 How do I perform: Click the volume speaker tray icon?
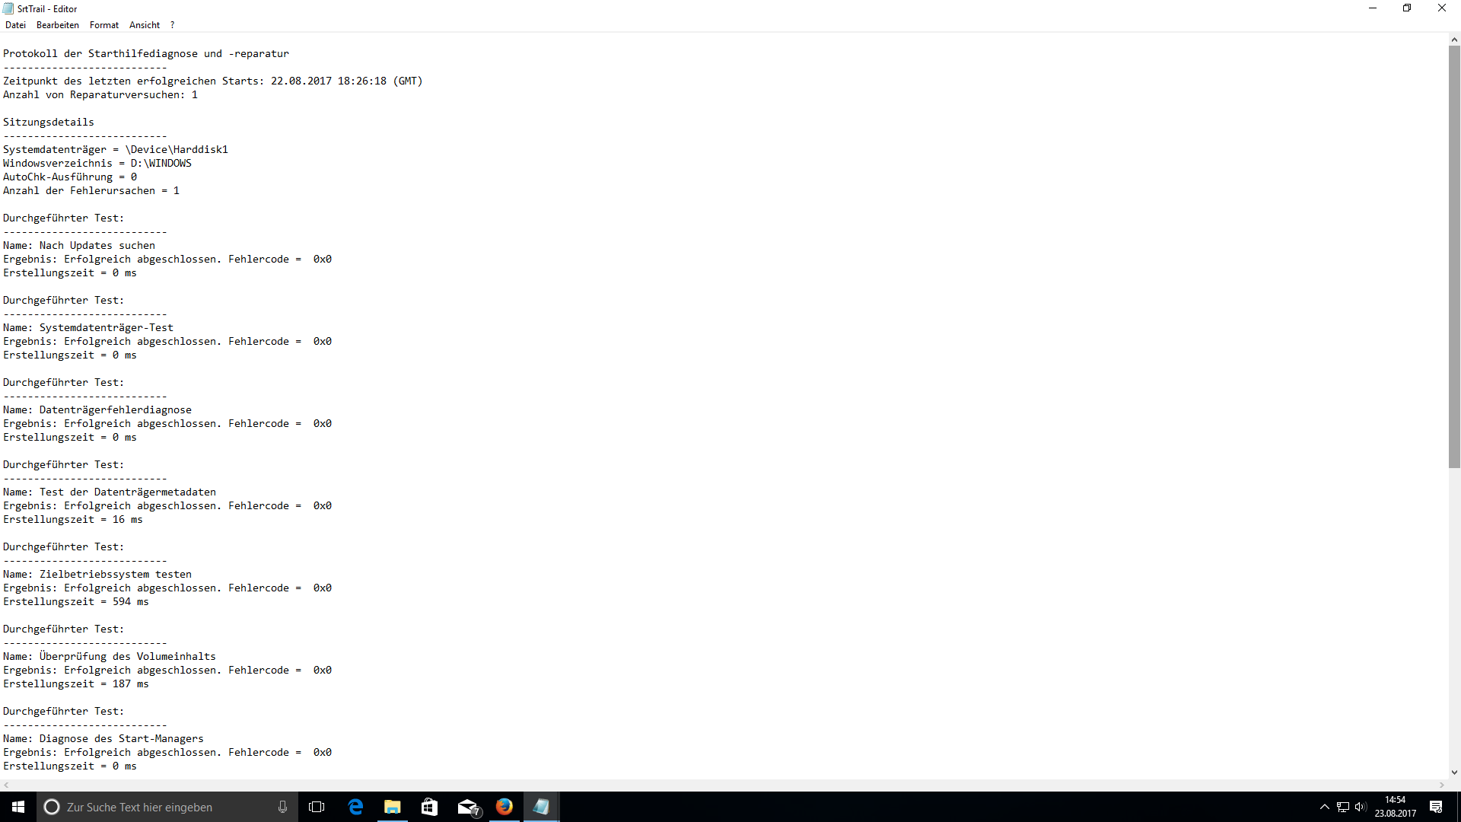(1361, 807)
